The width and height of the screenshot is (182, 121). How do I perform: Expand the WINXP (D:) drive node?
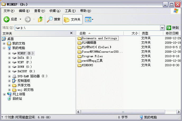(10, 53)
